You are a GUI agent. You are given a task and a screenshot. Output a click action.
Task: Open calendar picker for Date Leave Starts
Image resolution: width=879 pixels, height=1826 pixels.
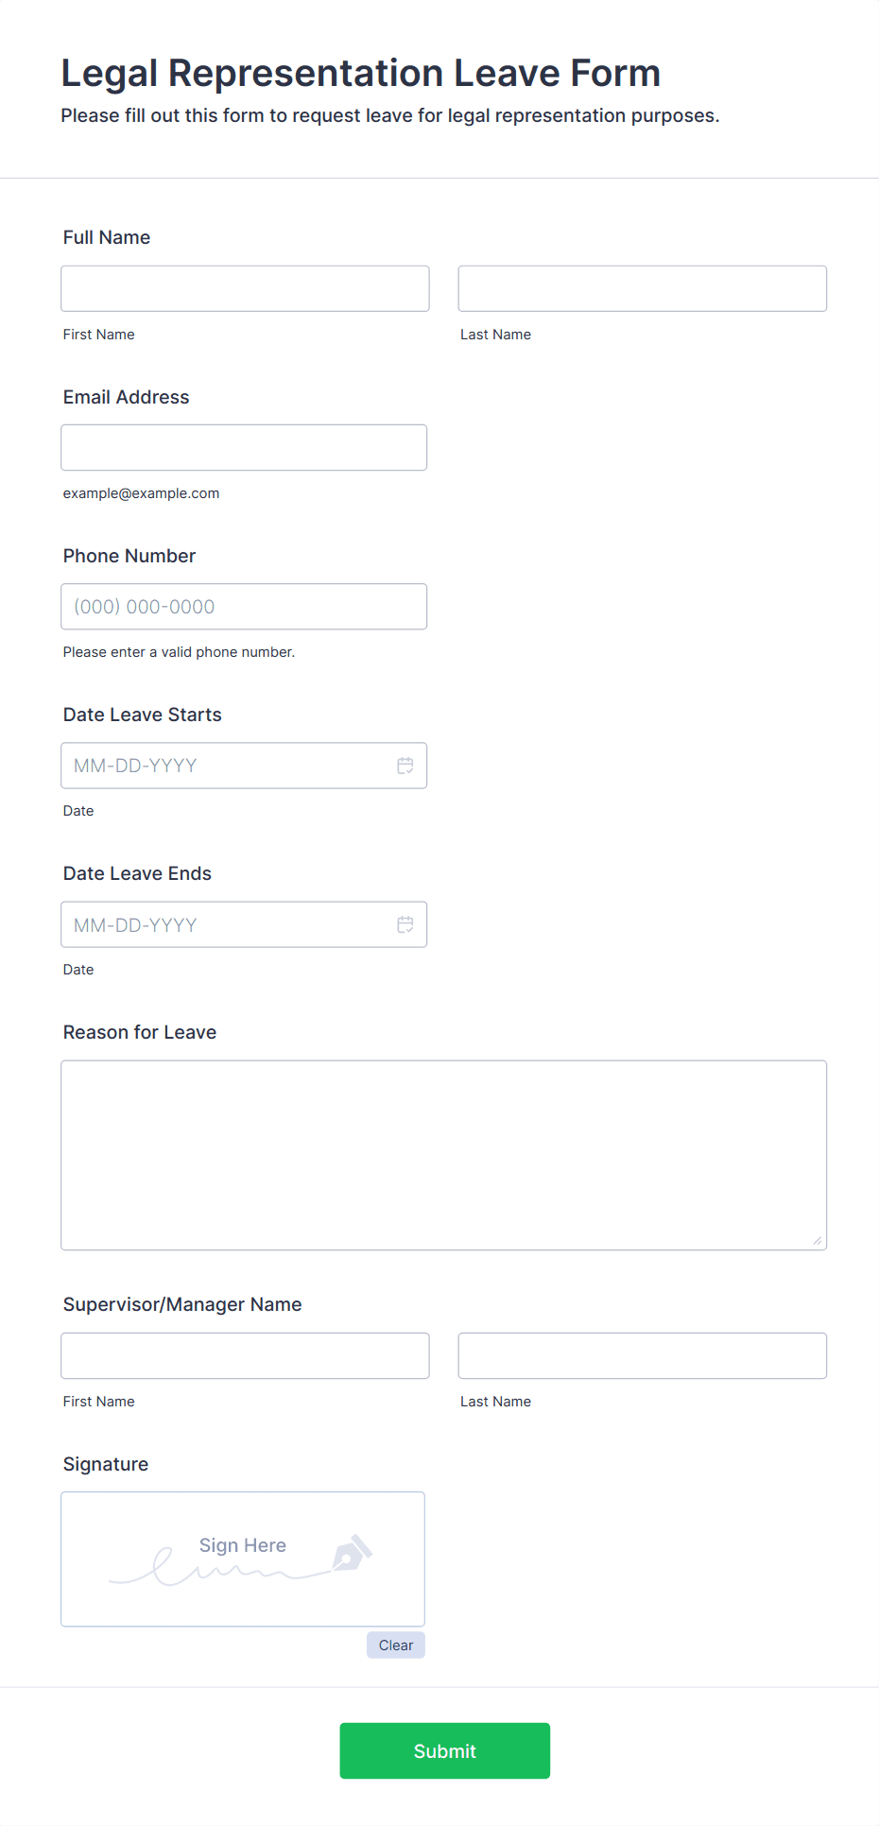click(x=405, y=766)
